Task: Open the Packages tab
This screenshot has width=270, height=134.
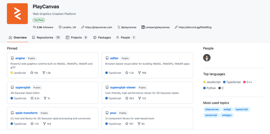Action: [102, 37]
